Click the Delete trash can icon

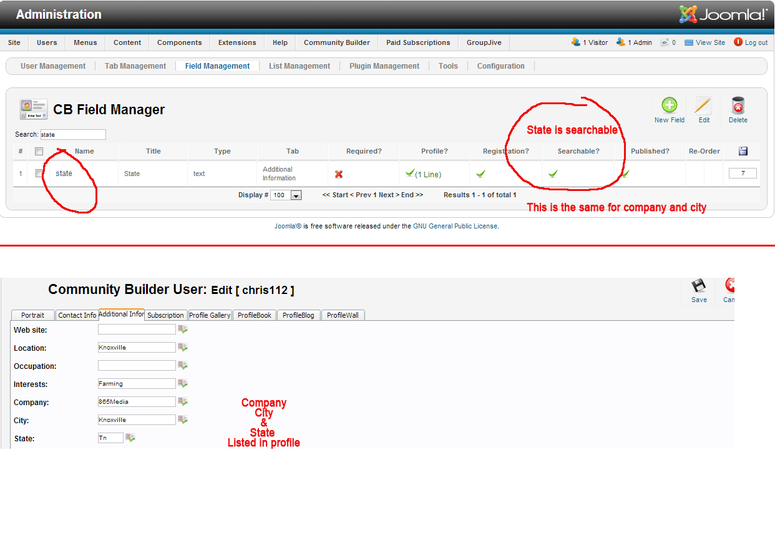(x=738, y=105)
